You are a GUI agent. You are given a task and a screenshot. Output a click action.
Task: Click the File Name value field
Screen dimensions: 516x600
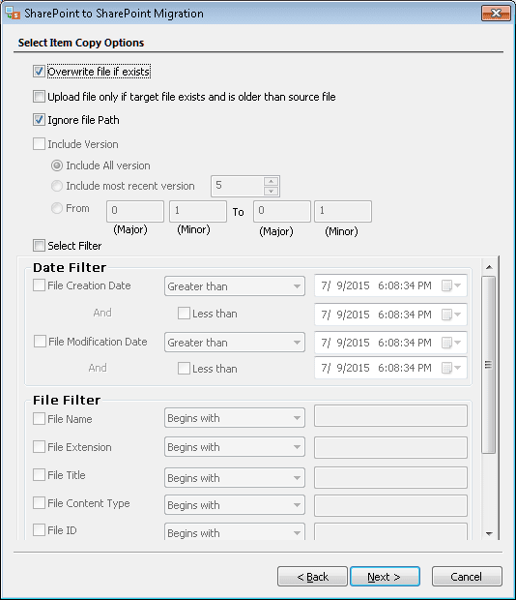coord(390,416)
